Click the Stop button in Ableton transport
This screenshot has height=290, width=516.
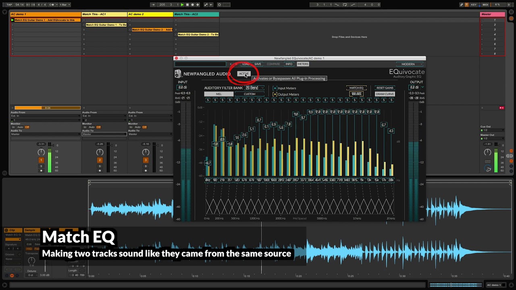pos(187,5)
